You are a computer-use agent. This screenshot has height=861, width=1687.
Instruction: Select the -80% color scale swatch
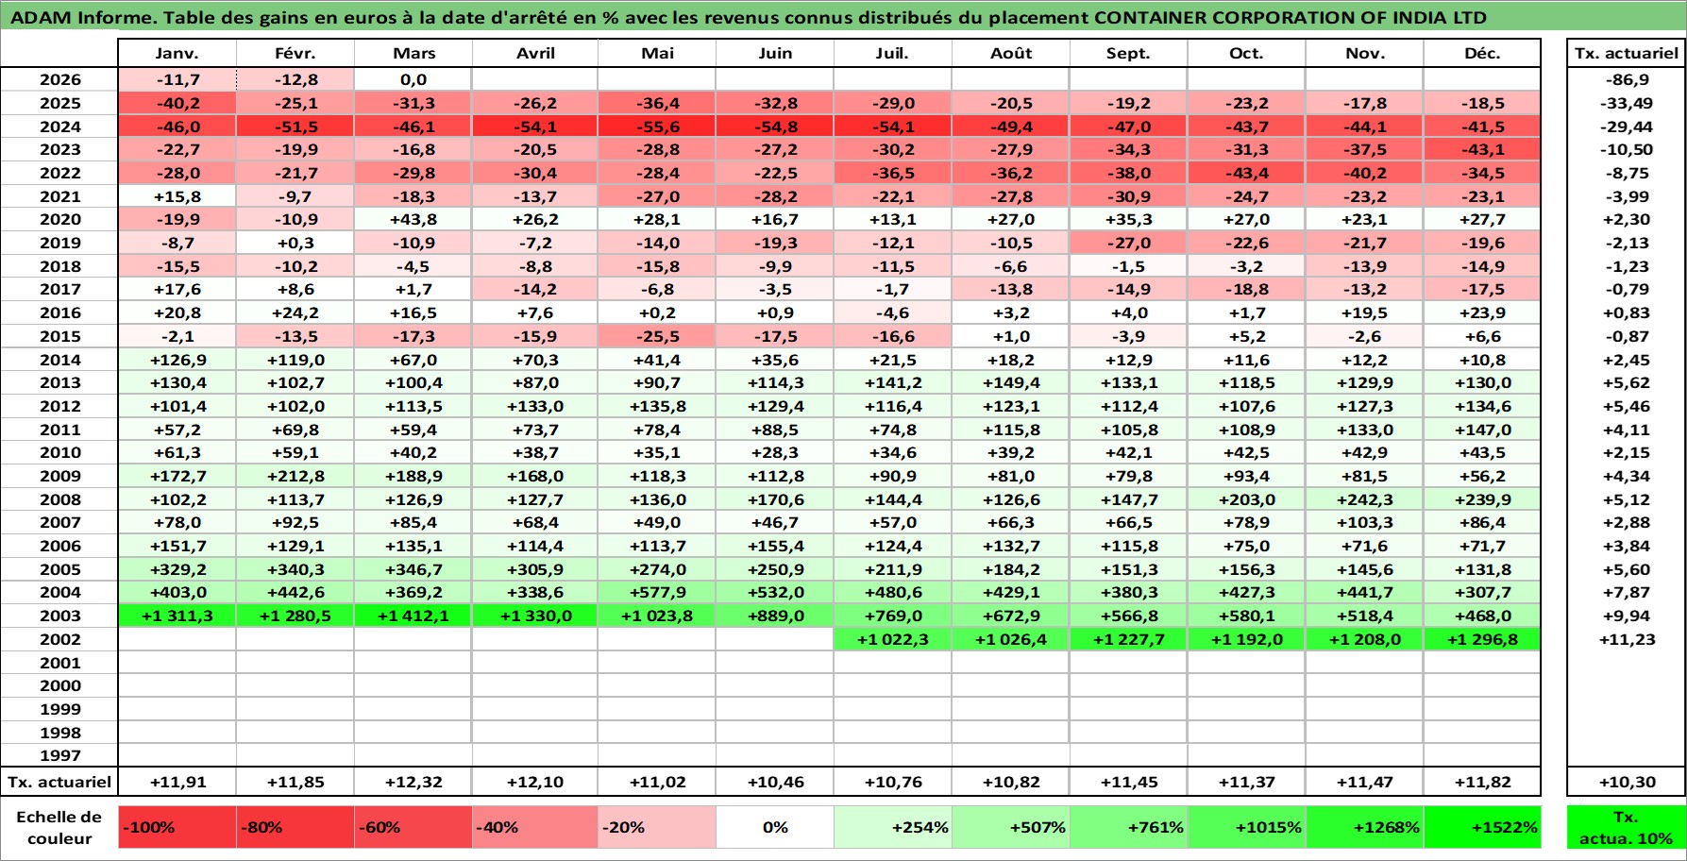point(295,827)
